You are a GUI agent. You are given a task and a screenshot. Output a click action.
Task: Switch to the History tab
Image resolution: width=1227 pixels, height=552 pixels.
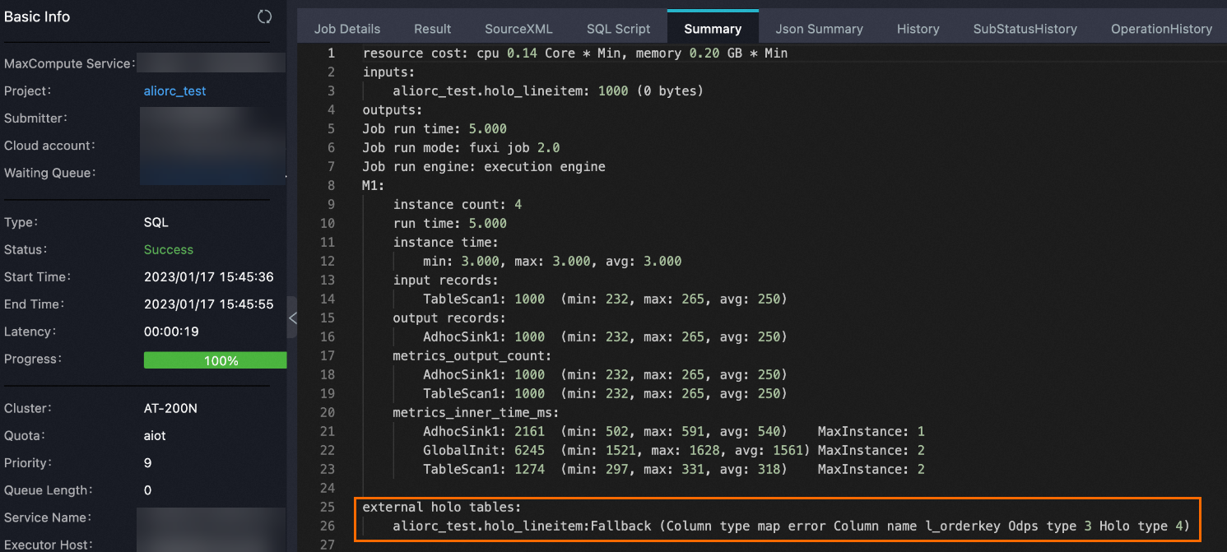[918, 29]
